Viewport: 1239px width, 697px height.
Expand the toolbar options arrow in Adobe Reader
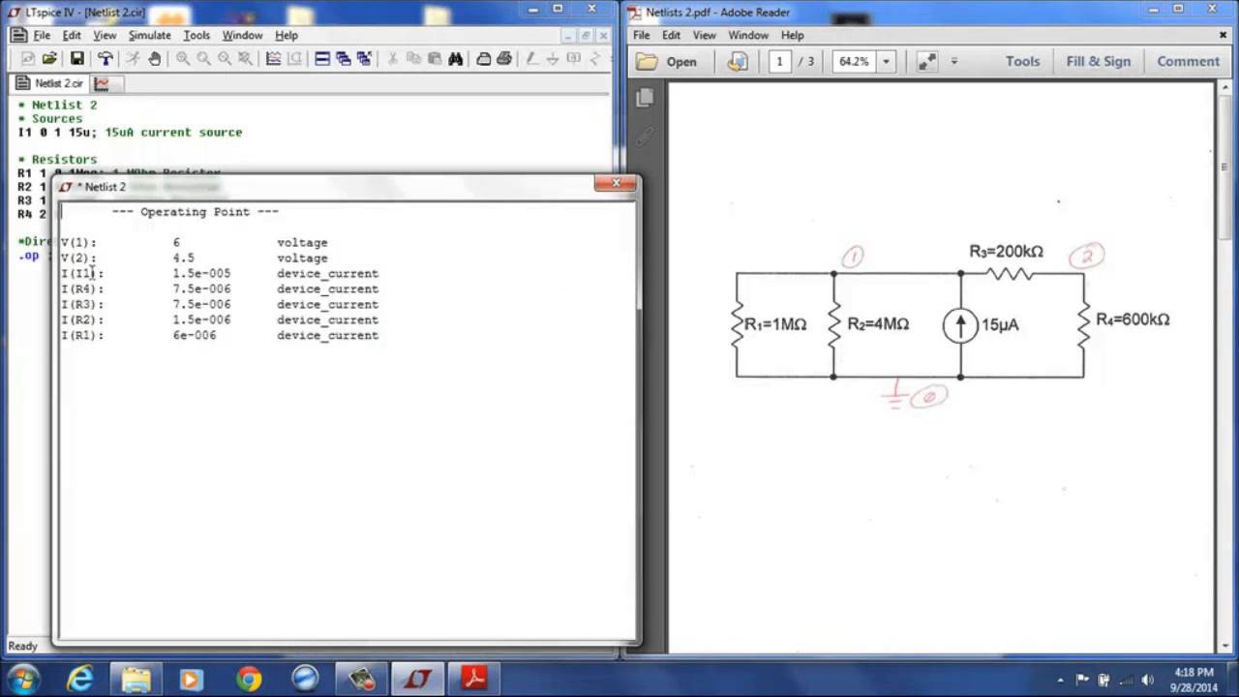coord(953,61)
